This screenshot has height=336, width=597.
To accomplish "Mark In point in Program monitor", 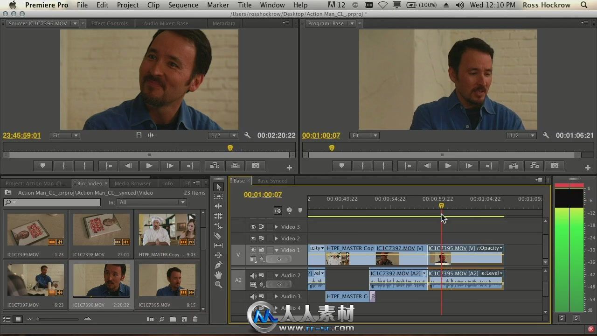I will click(362, 166).
